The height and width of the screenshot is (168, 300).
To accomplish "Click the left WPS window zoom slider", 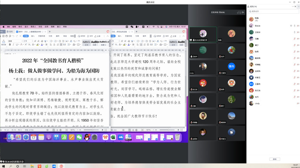I will pos(91,130).
